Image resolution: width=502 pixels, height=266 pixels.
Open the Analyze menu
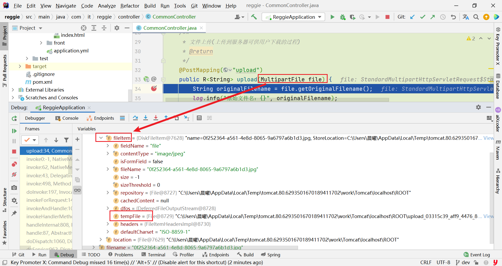(x=107, y=6)
